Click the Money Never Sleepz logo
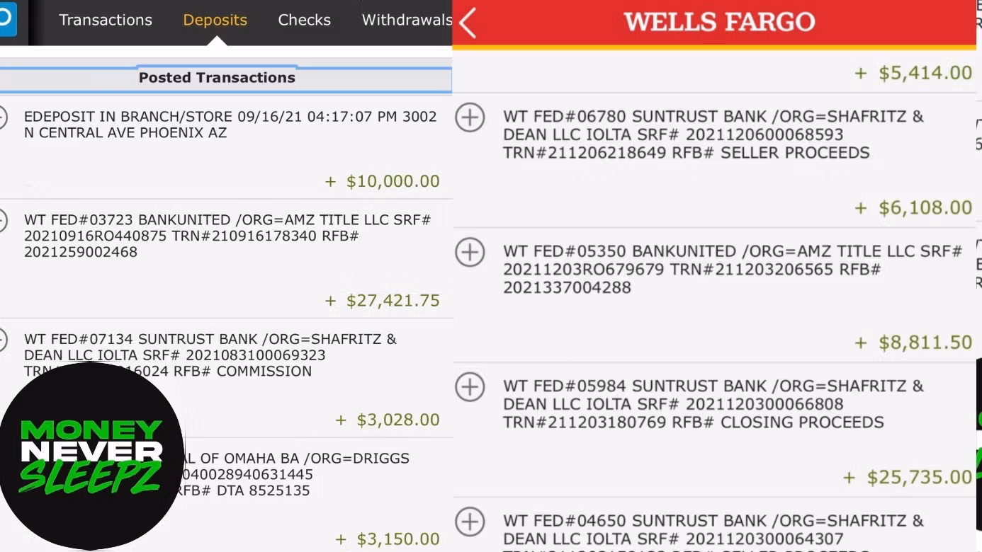The height and width of the screenshot is (552, 982). click(x=91, y=456)
